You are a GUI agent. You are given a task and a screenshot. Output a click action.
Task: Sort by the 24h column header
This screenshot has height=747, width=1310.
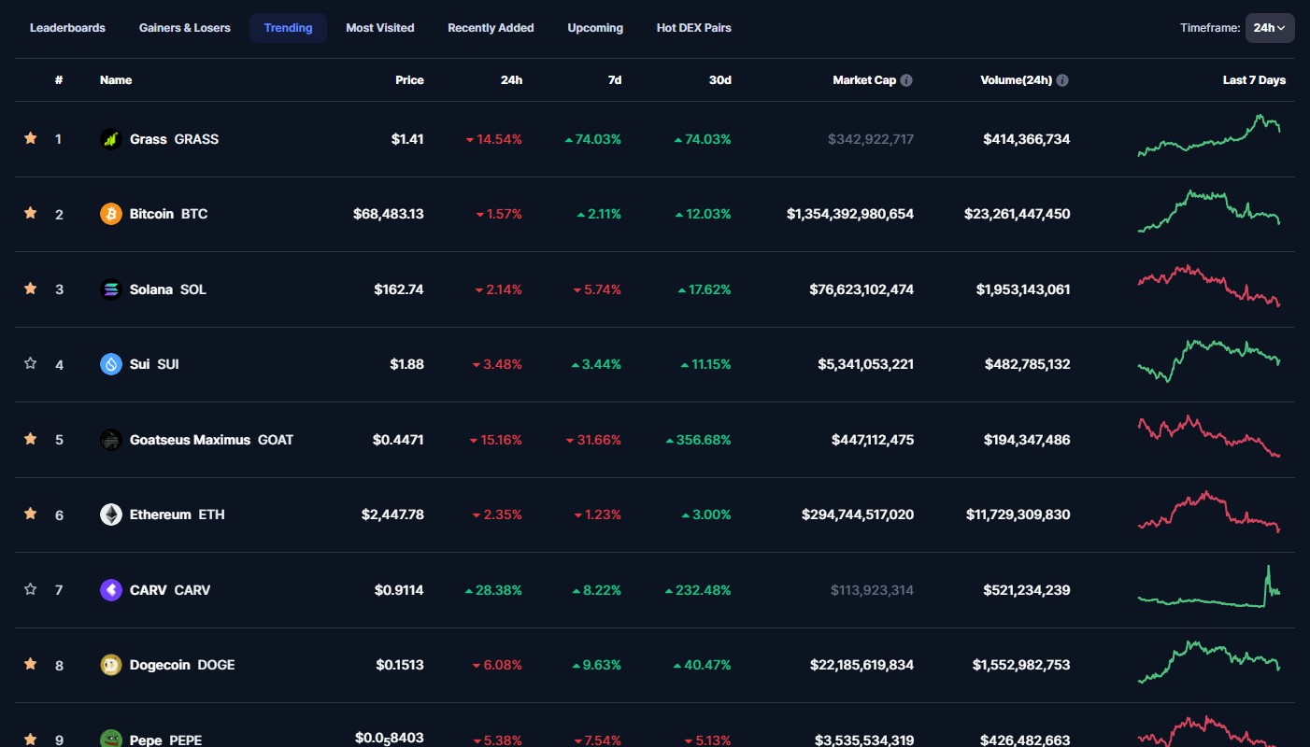coord(511,80)
